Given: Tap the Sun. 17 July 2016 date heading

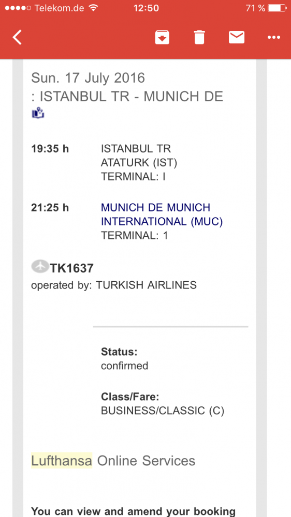Looking at the screenshot, I should 88,78.
